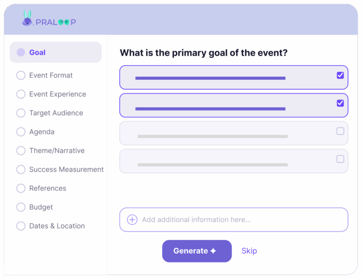Uncheck the first goal option checkbox
The height and width of the screenshot is (279, 362).
point(340,76)
